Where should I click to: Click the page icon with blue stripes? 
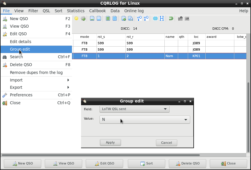[115, 18]
